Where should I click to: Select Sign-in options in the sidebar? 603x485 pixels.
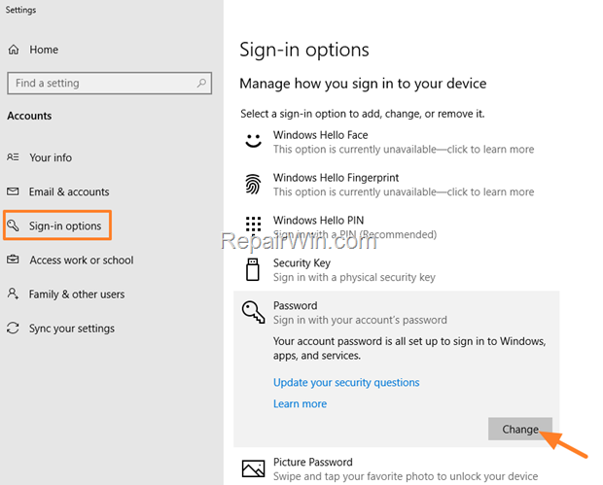pyautogui.click(x=57, y=225)
